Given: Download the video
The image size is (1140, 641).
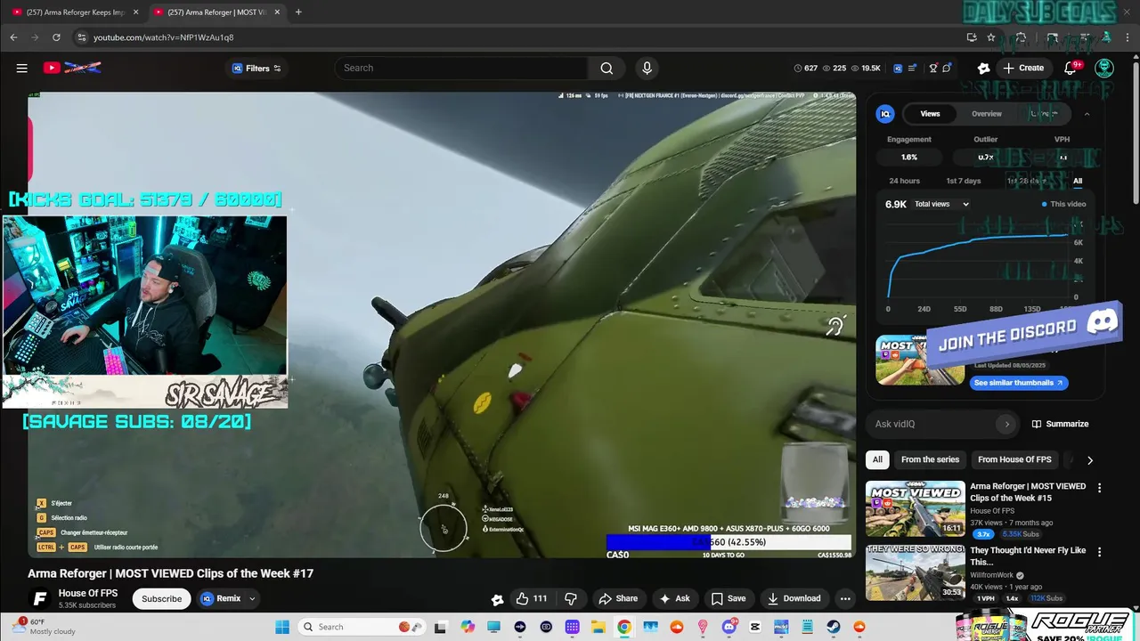Looking at the screenshot, I should pos(794,598).
